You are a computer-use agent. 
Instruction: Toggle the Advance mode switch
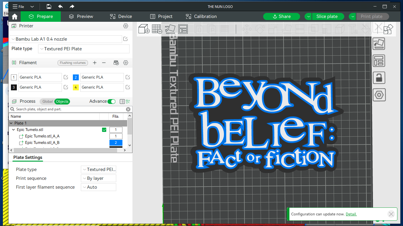[x=111, y=102]
